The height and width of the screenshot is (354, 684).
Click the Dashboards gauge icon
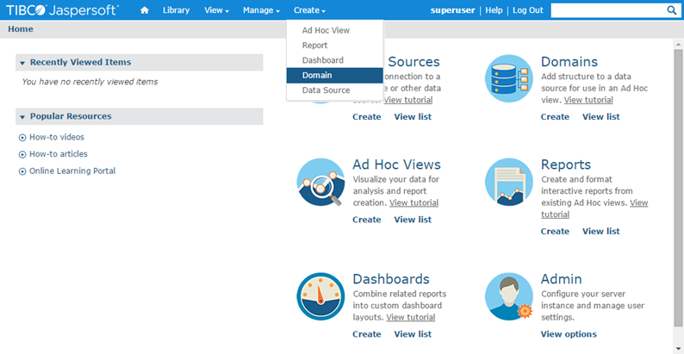(320, 296)
